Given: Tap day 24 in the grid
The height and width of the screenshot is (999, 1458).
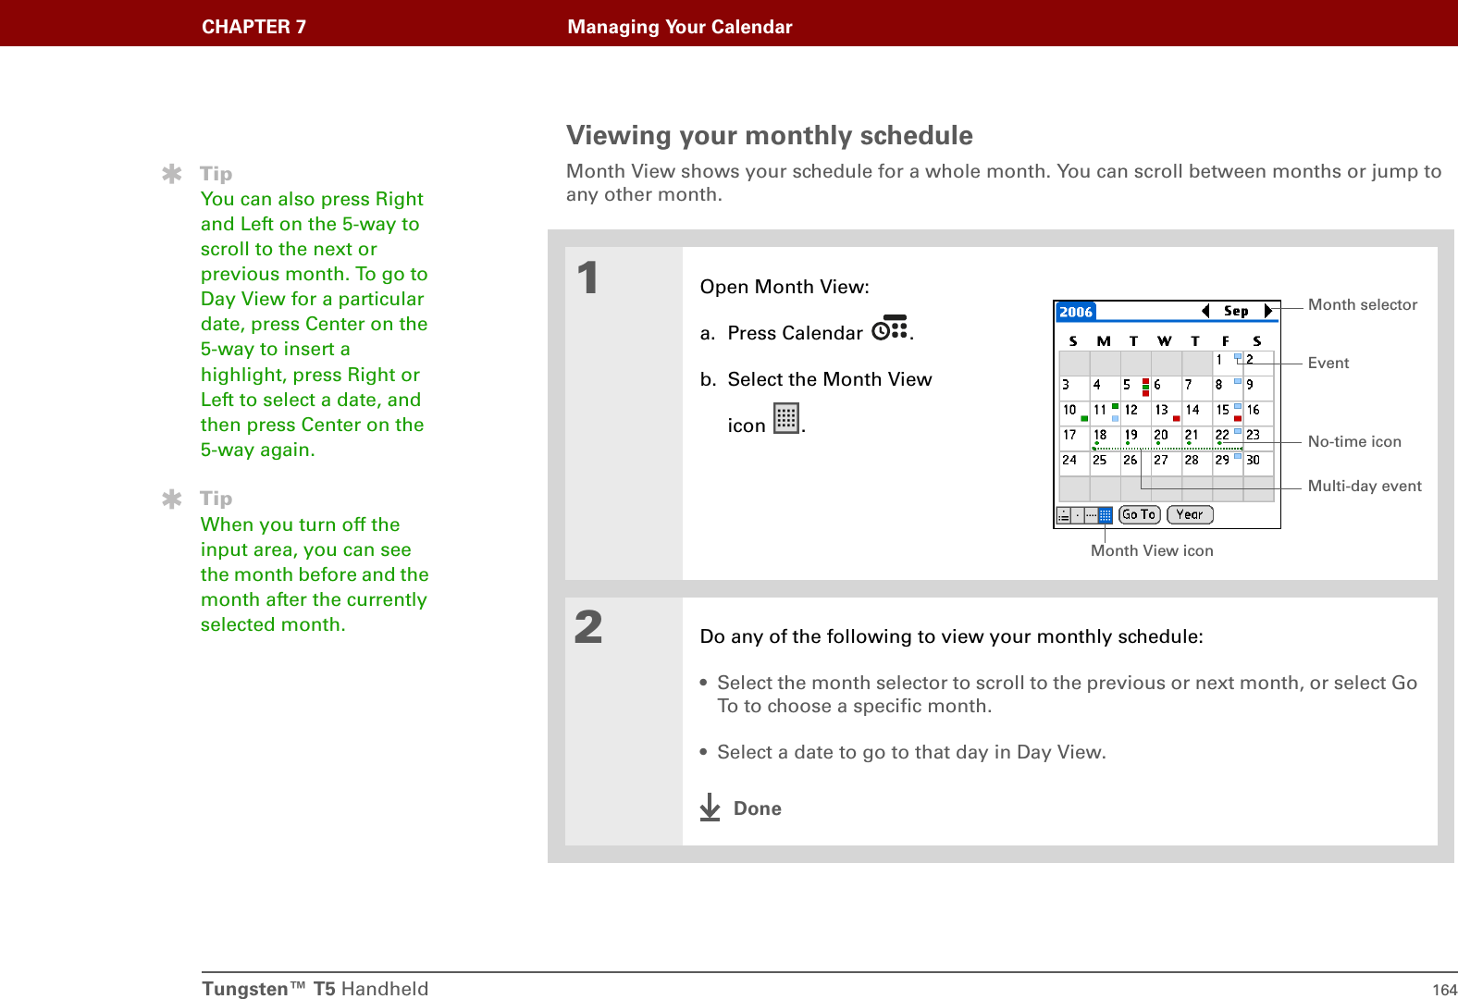Looking at the screenshot, I should pyautogui.click(x=1075, y=463).
